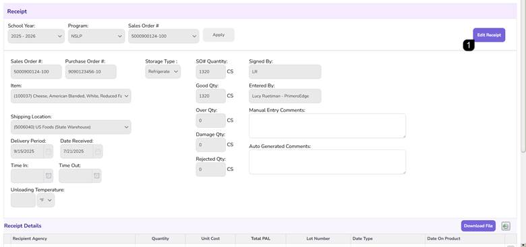The image size is (526, 247).
Task: Click the Sales Order # text field
Action: pos(36,71)
